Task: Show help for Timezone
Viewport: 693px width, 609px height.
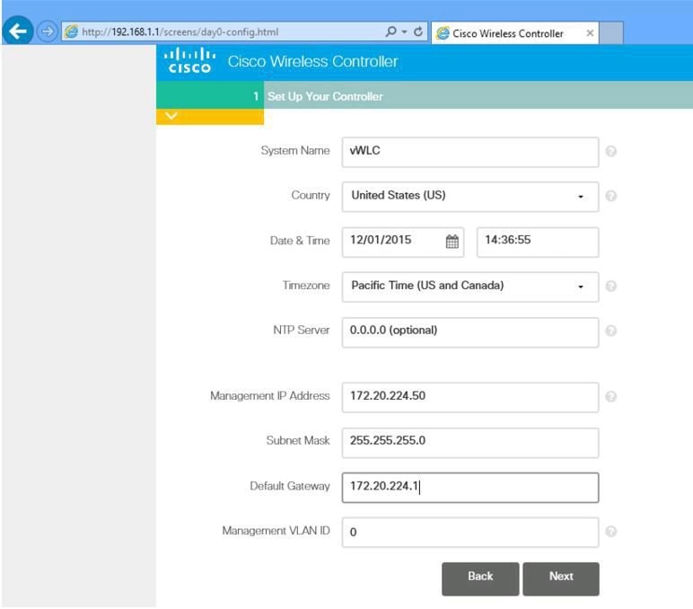Action: (610, 287)
